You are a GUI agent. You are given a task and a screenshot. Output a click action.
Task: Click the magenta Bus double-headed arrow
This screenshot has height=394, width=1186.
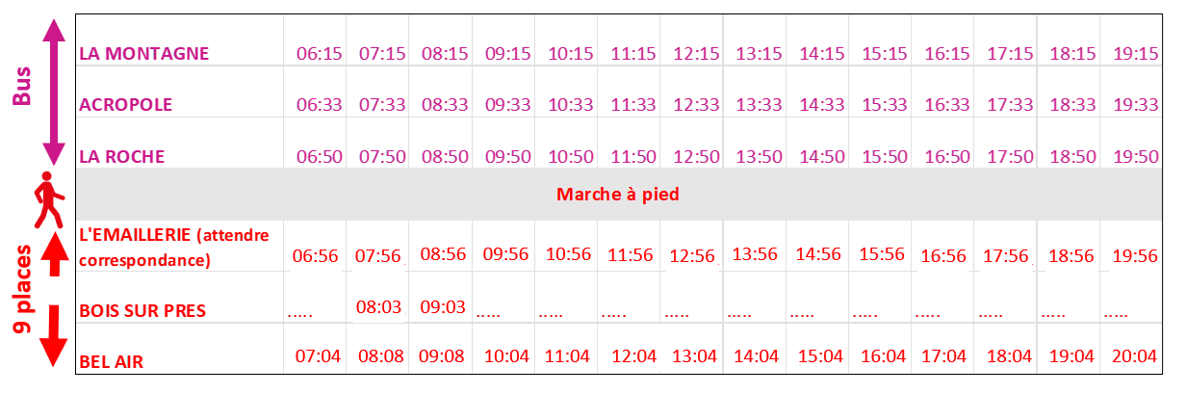point(53,91)
